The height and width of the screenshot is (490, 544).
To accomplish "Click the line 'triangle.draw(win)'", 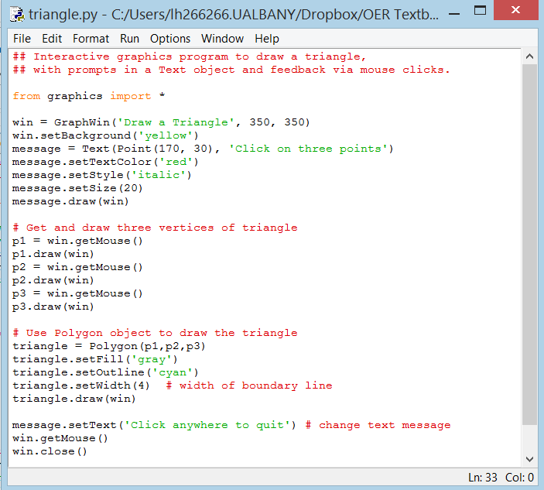I will (74, 399).
